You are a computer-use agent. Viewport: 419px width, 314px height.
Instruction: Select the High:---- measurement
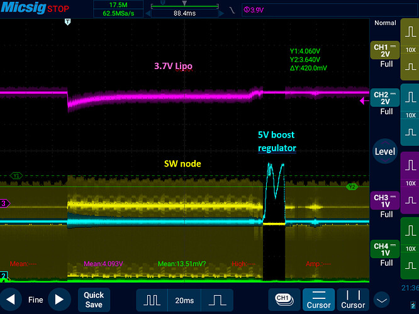(243, 264)
